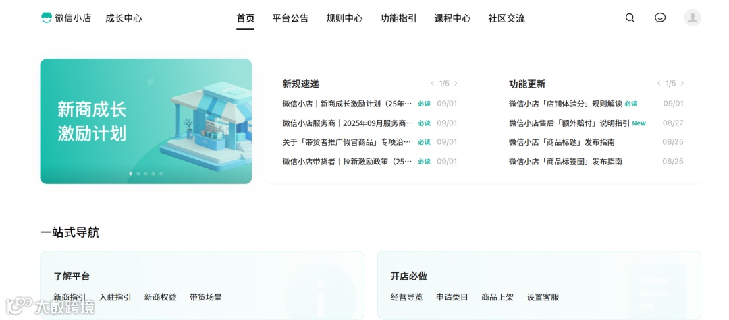Open 微信小店｜新商成长激励计划 announcement
729x320 pixels.
[348, 104]
